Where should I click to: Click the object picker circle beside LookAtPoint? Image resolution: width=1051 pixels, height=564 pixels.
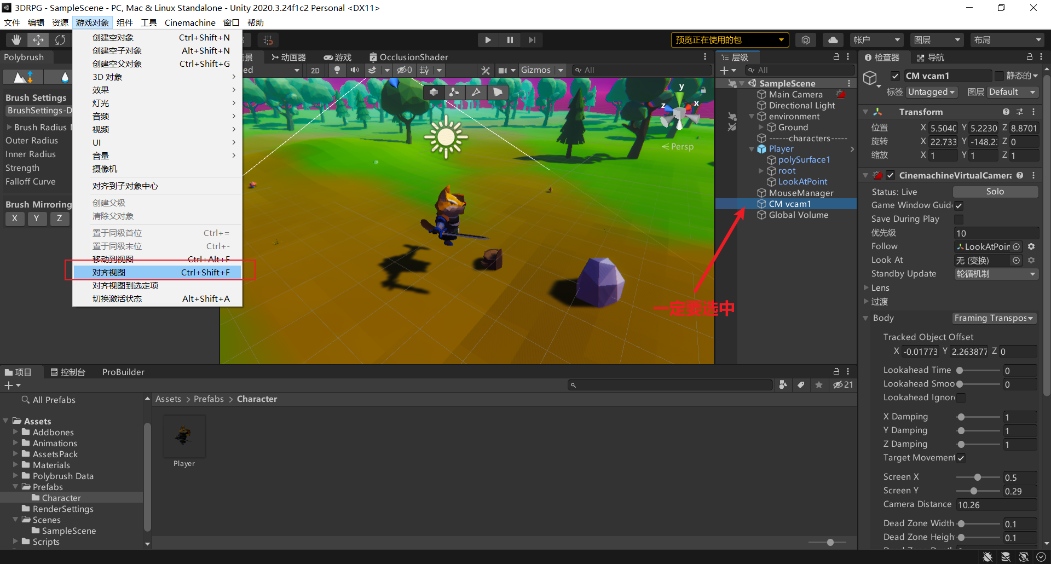click(1017, 246)
